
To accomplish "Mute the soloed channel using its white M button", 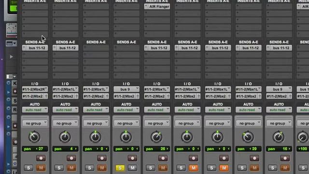I will tap(132, 168).
